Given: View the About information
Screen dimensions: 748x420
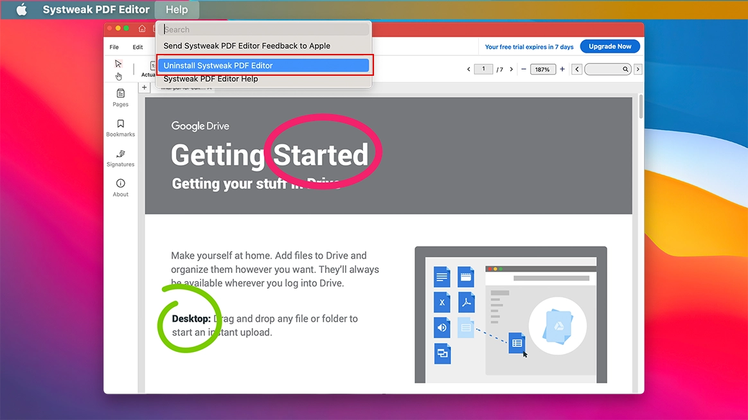Looking at the screenshot, I should coord(120,188).
